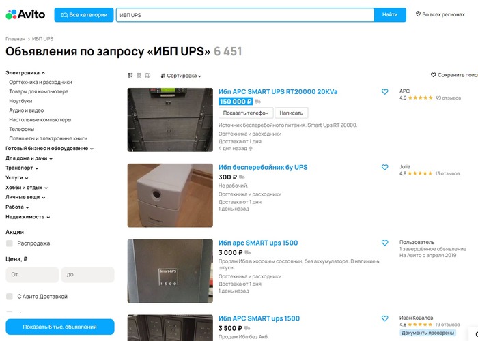This screenshot has width=478, height=341.
Task: Switch to list view with filters icon
Action: 130,75
